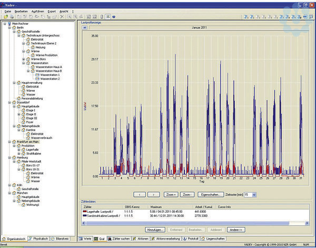The width and height of the screenshot is (316, 248).
Task: Click the delete X toolbar icon
Action: 62,17
